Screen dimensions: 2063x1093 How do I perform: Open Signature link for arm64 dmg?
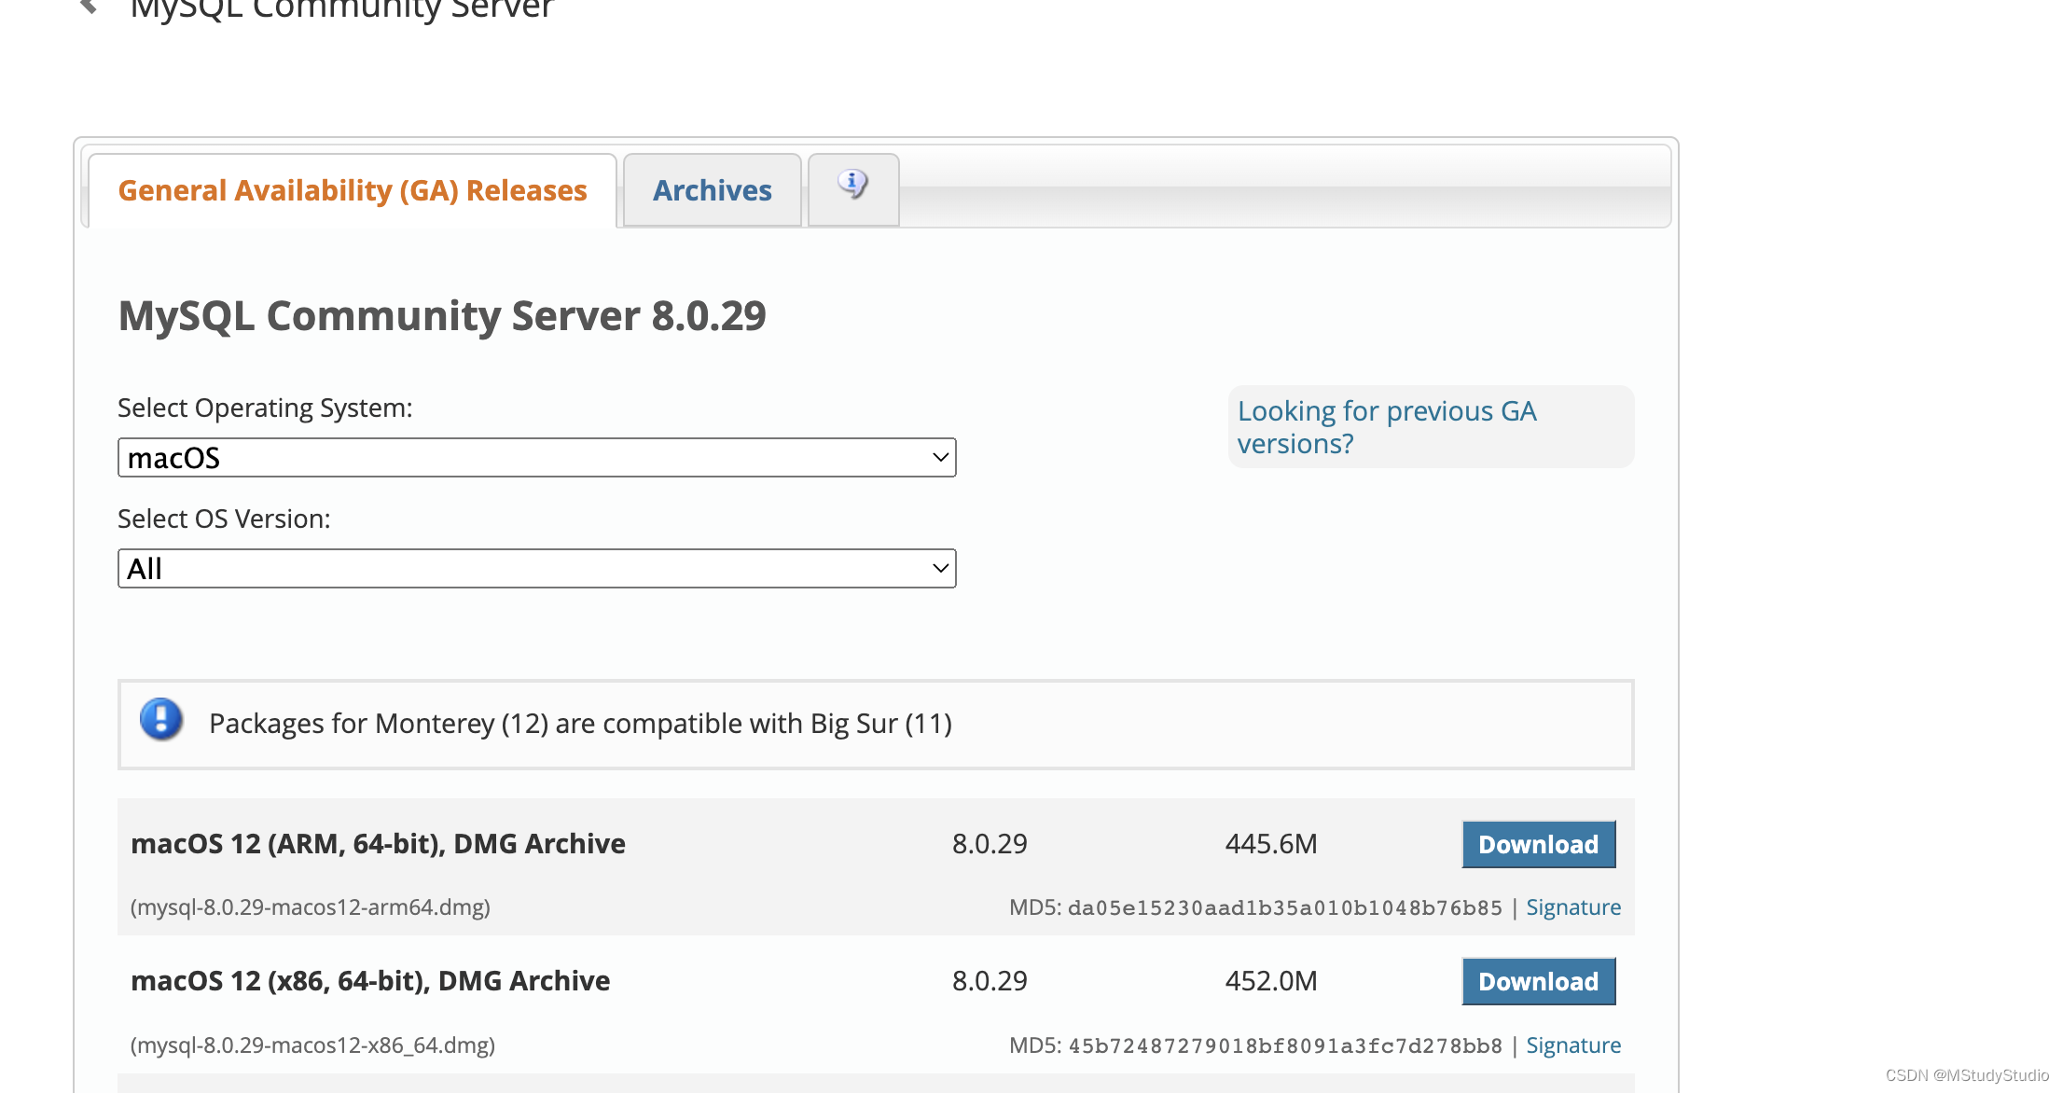[1573, 907]
